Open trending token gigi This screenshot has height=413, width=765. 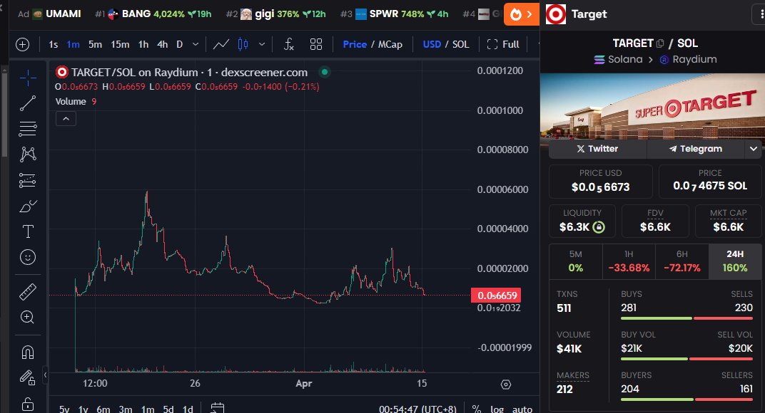[275, 14]
